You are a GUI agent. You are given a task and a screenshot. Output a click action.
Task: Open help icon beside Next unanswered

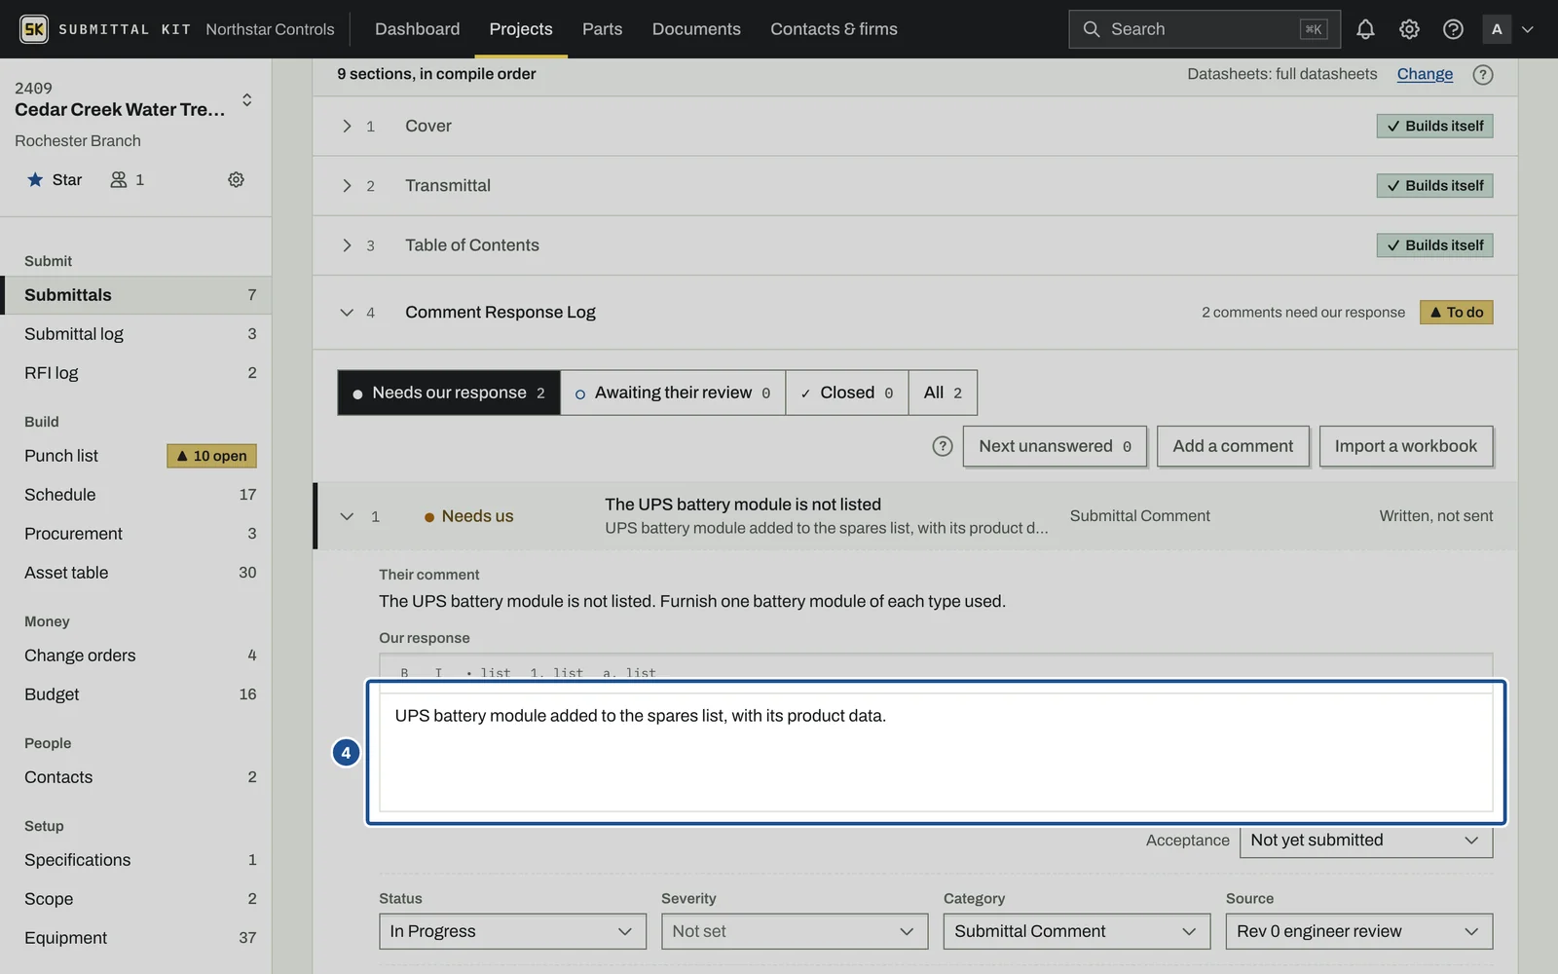[942, 446]
